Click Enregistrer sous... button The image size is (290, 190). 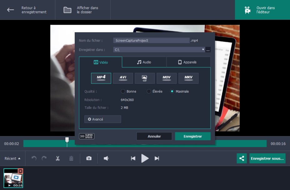click(x=267, y=158)
